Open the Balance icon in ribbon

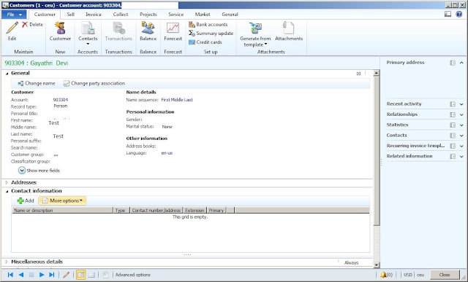pos(148,28)
